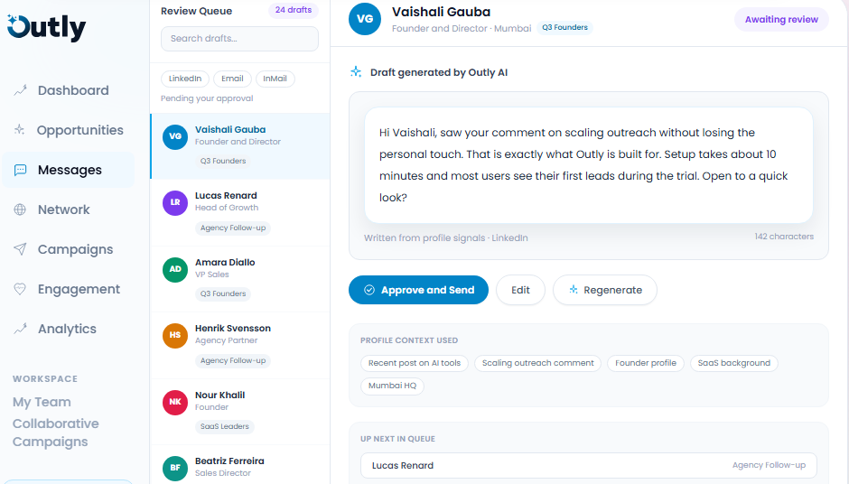
Task: Click Lucas Renard's LR avatar
Action: tap(175, 202)
